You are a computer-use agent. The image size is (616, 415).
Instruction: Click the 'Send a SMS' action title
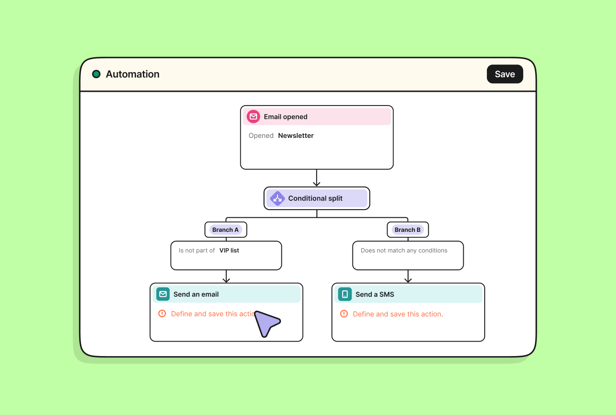click(x=375, y=294)
